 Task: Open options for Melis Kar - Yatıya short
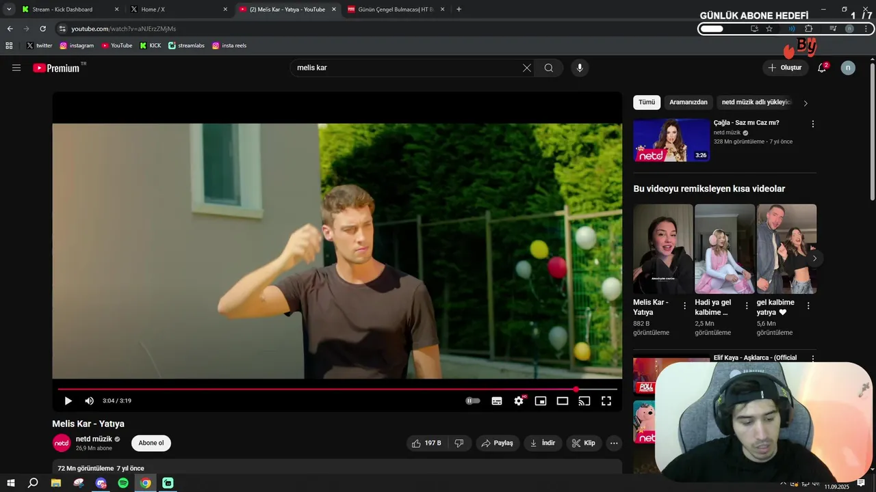(685, 306)
